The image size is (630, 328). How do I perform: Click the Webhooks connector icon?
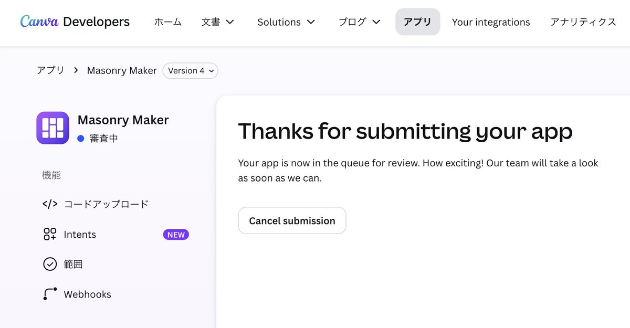point(50,294)
